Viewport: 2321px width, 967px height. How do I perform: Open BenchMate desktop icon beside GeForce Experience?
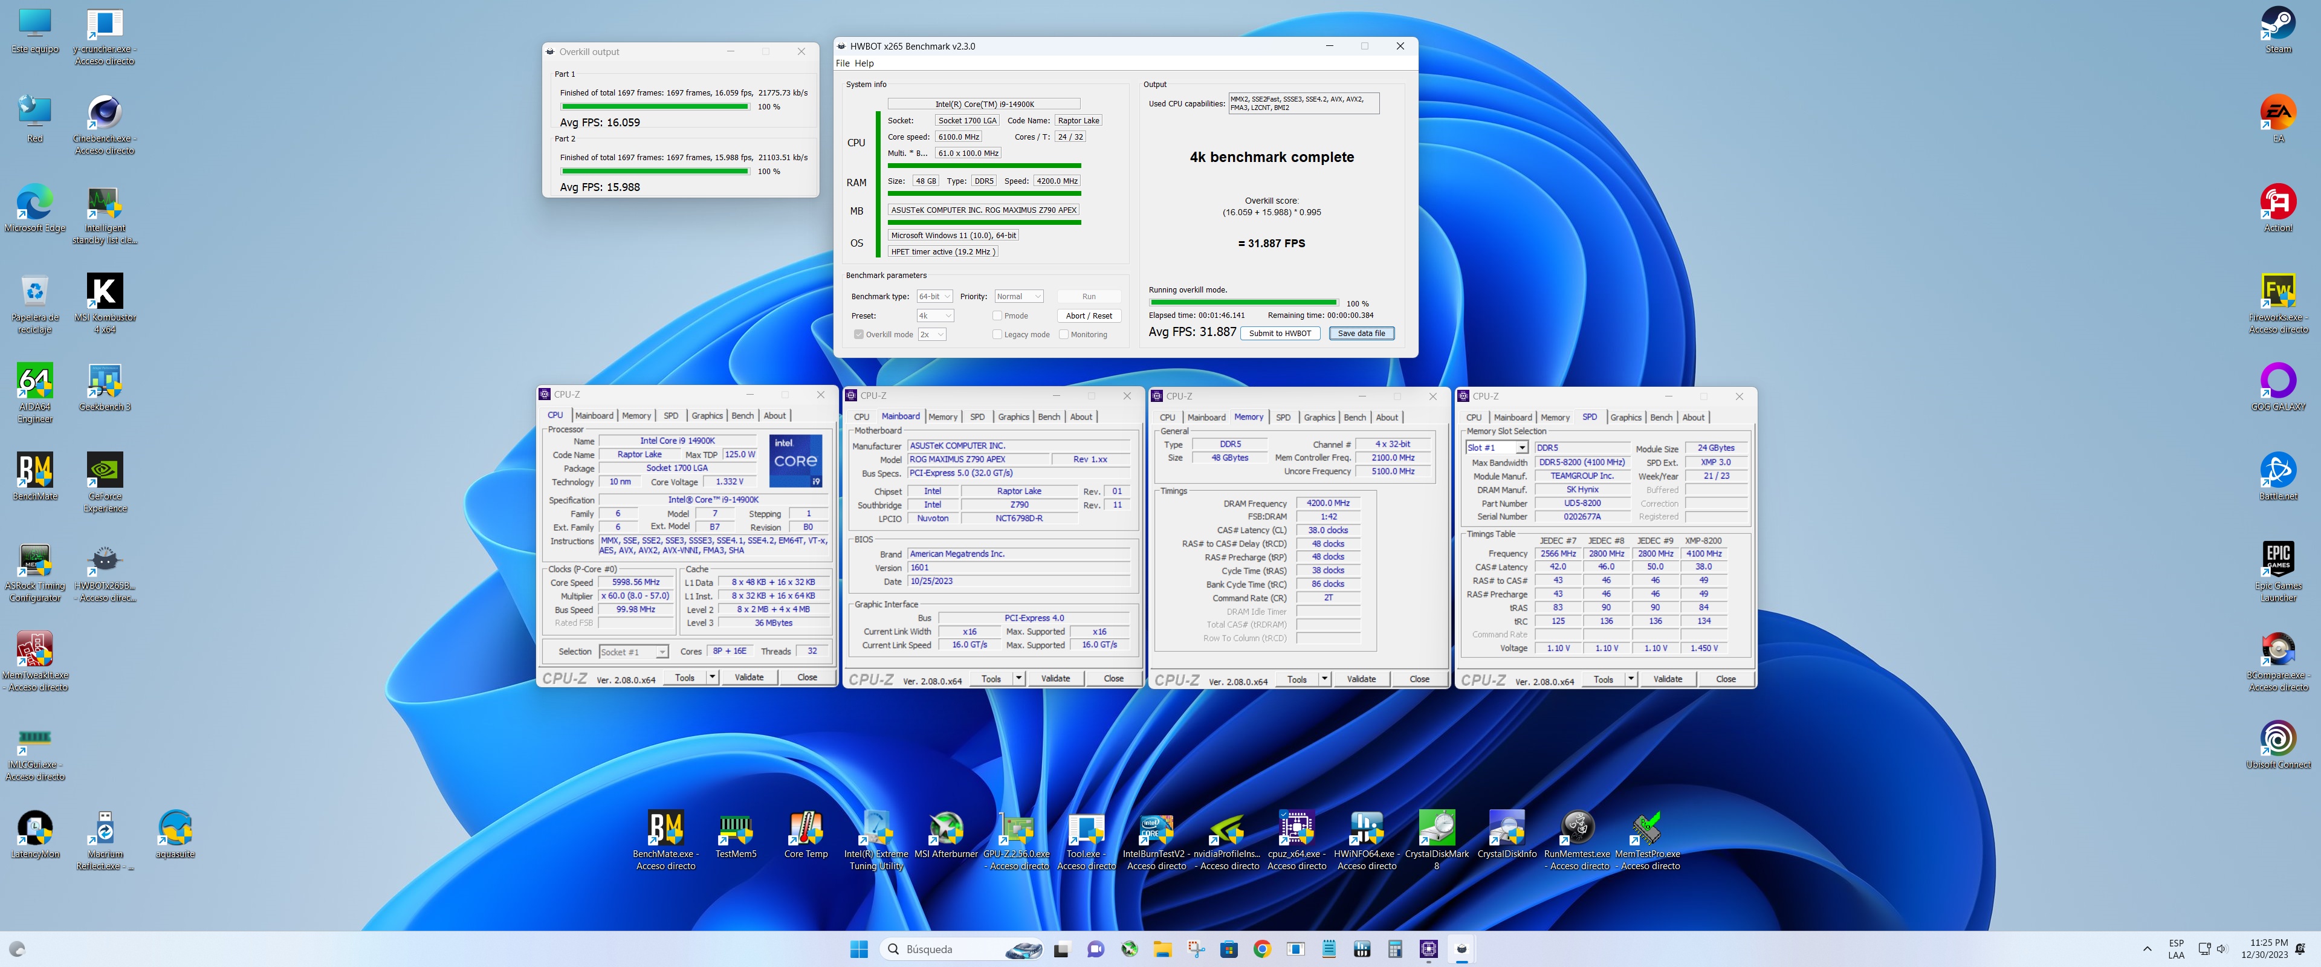tap(34, 477)
